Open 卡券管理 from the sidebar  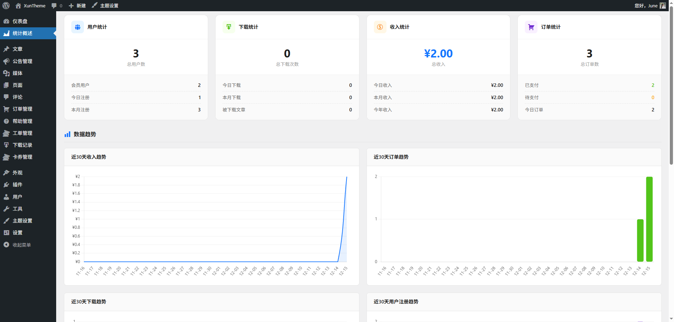click(22, 157)
